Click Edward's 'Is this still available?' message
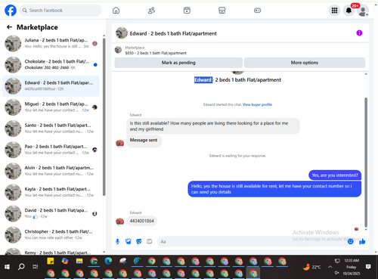The height and width of the screenshot is (279, 378). (x=213, y=126)
